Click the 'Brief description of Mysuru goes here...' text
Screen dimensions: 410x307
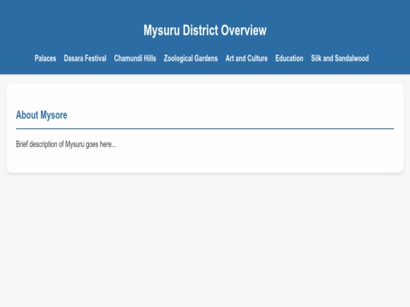tap(66, 144)
